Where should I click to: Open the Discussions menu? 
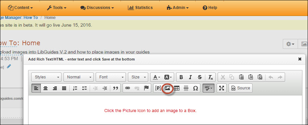coord(97,8)
